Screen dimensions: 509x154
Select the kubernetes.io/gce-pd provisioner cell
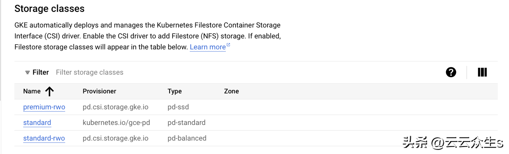[x=116, y=123]
